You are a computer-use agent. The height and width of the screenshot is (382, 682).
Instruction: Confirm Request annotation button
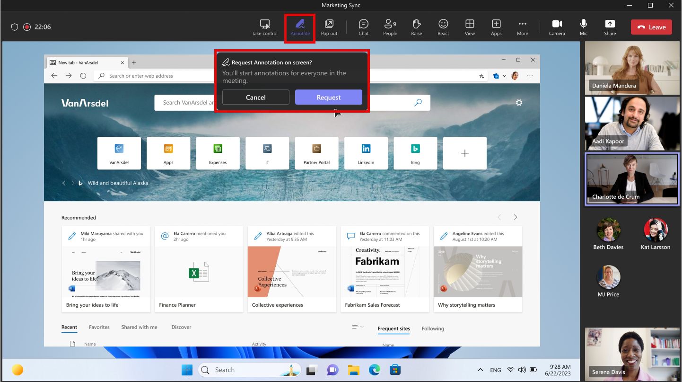pos(329,97)
